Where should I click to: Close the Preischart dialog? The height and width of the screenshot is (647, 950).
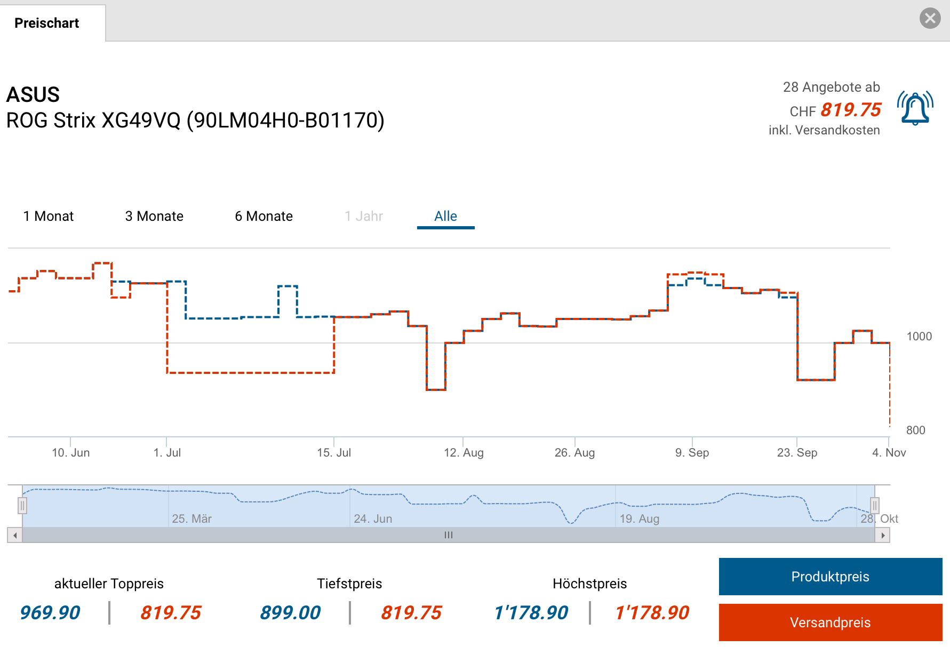[930, 19]
